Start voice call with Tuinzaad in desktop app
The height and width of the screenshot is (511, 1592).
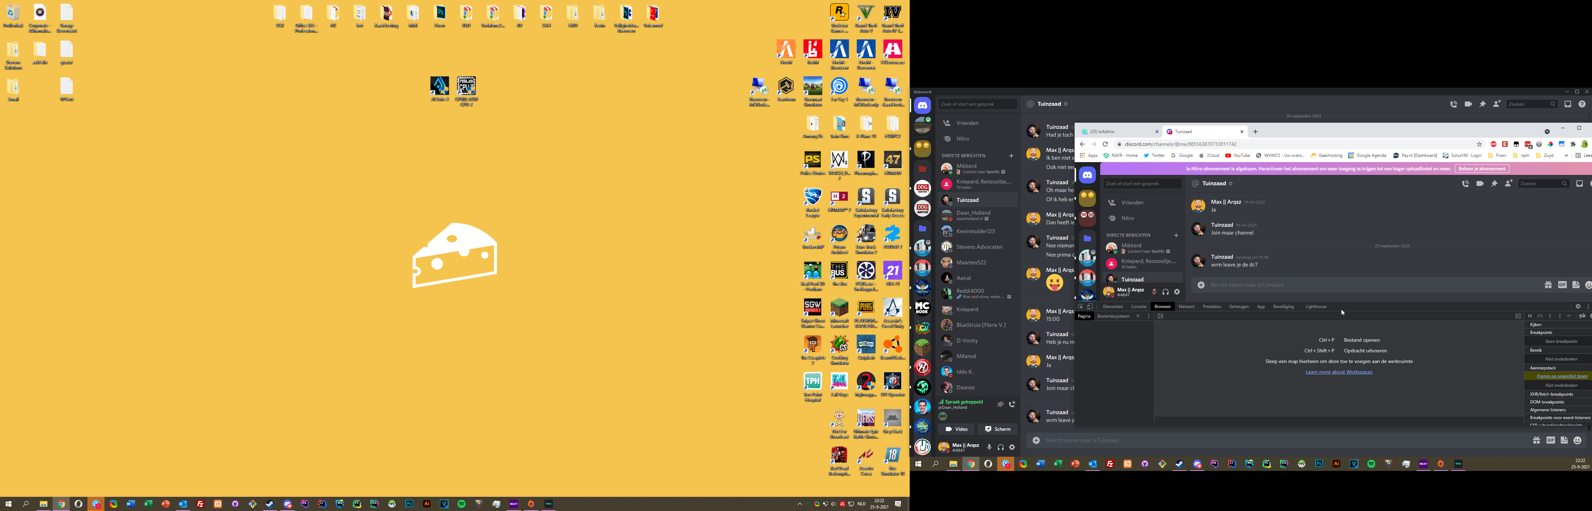1453,104
